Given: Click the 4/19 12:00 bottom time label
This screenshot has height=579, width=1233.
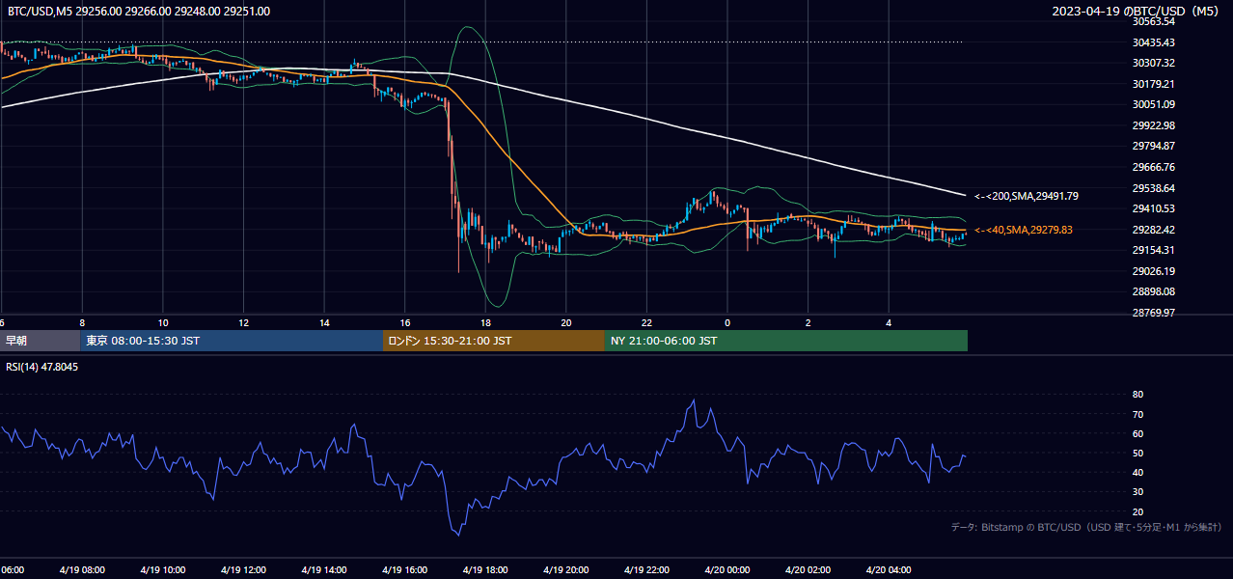Looking at the screenshot, I should pos(243,569).
